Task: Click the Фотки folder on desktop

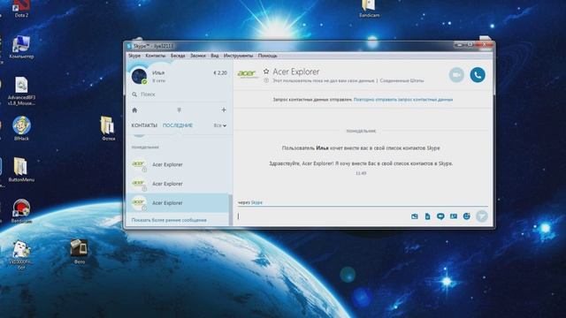Action: point(108,128)
